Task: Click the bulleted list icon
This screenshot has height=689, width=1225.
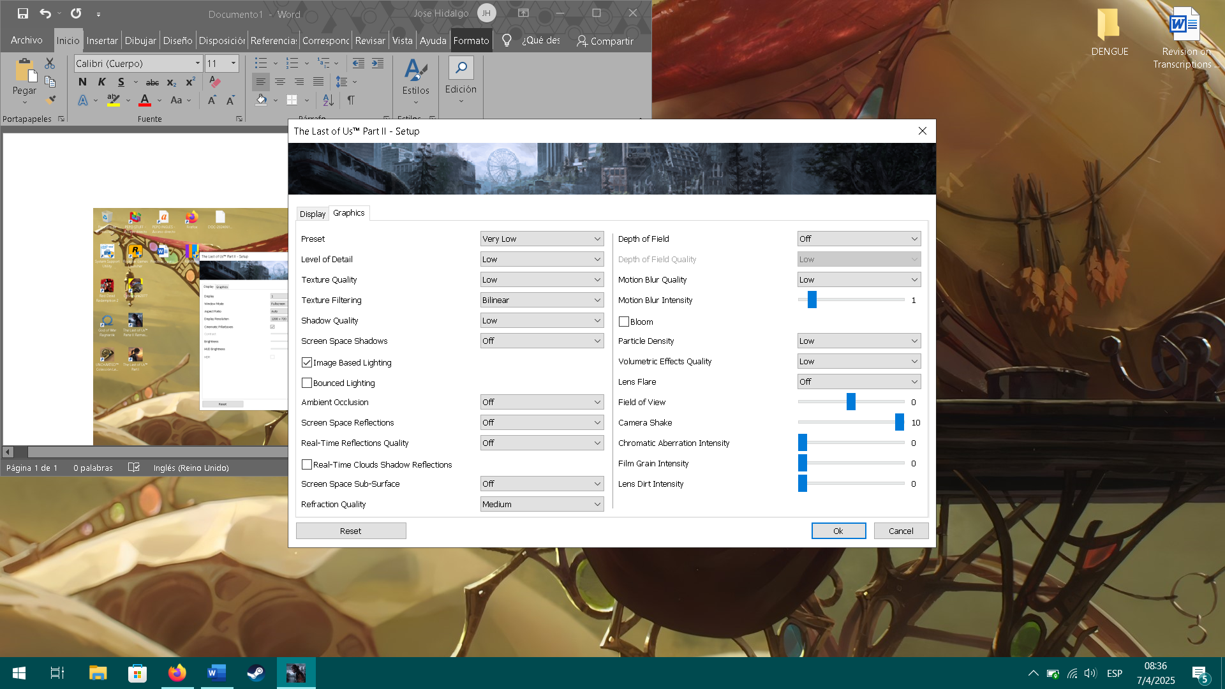Action: [261, 63]
